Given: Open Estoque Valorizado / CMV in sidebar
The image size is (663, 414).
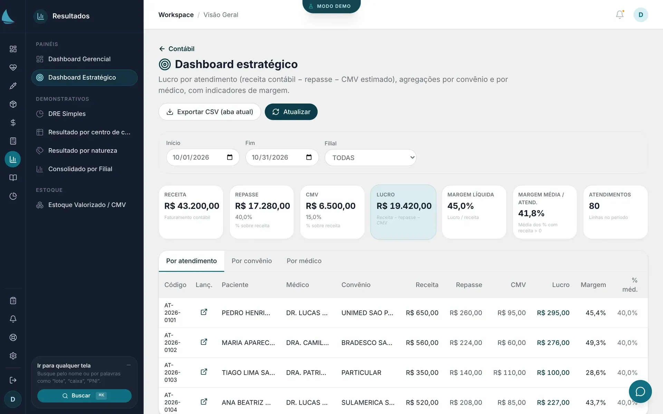Looking at the screenshot, I should pos(84,205).
